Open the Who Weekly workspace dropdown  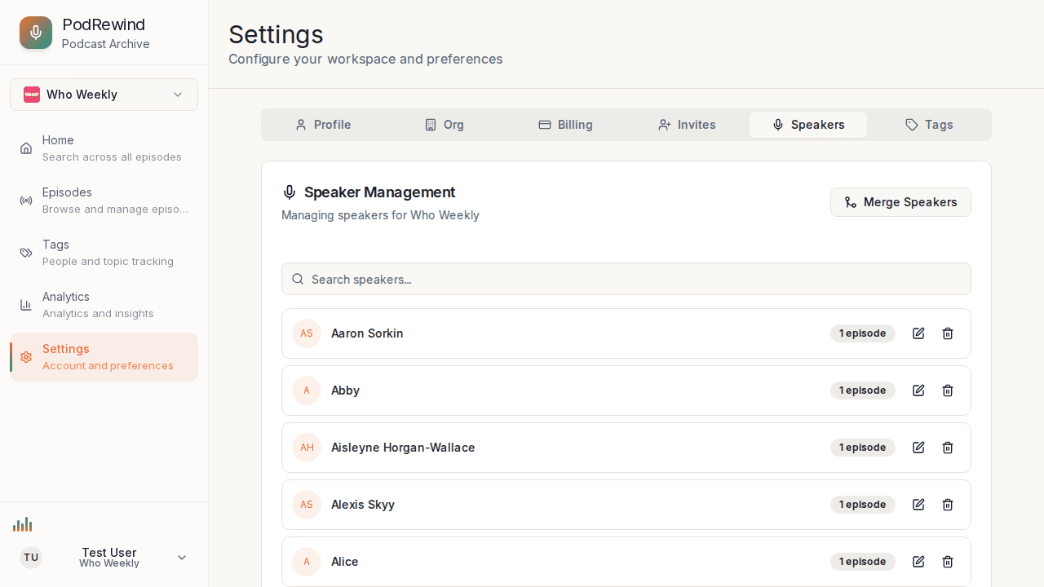(x=104, y=95)
